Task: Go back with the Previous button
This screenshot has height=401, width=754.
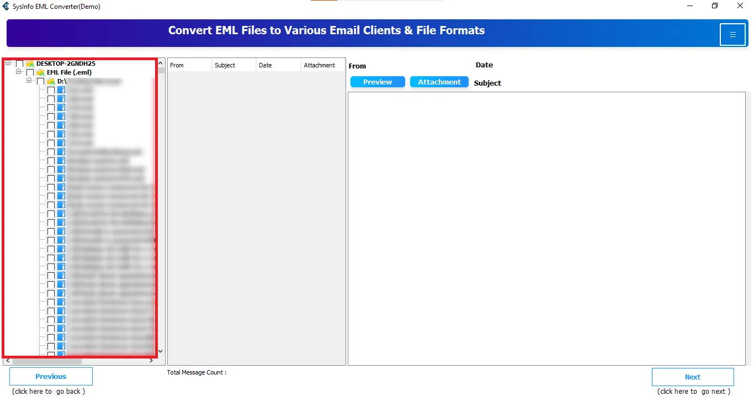Action: pyautogui.click(x=51, y=377)
